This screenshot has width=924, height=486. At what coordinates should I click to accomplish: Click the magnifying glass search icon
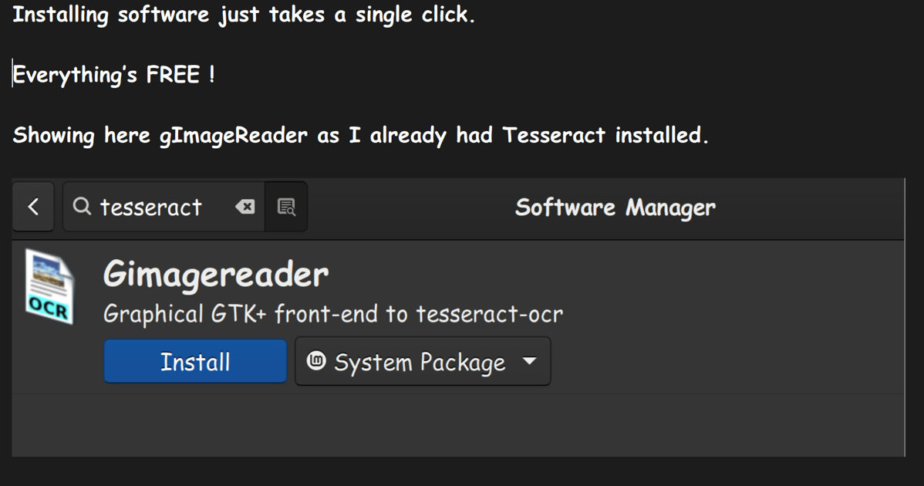(81, 206)
